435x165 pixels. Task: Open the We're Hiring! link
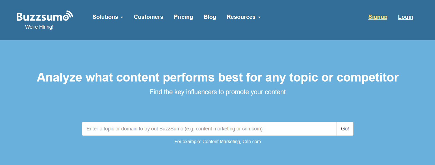point(39,27)
